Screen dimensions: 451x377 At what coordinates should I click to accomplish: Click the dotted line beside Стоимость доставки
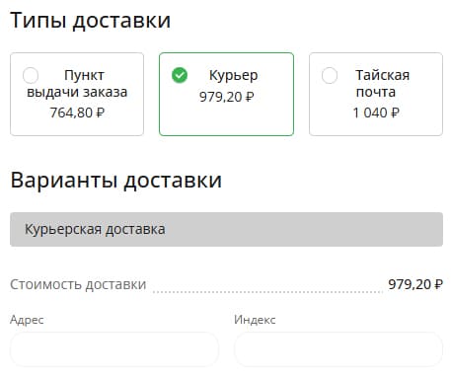click(x=267, y=291)
